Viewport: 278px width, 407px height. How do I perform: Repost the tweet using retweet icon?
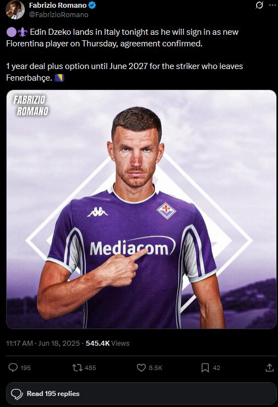click(x=77, y=368)
